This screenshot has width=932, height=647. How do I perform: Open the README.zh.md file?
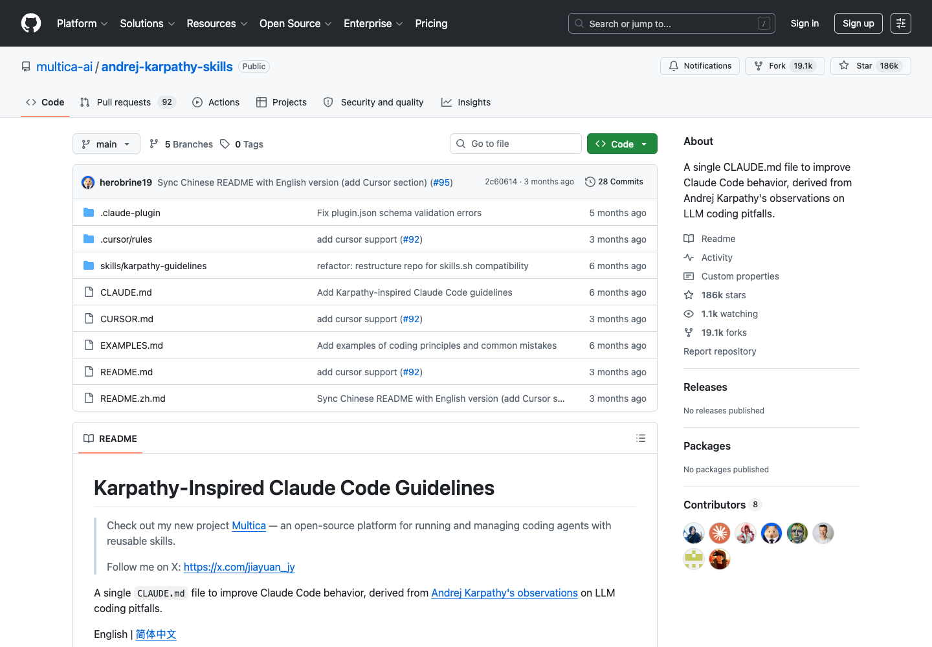point(133,399)
